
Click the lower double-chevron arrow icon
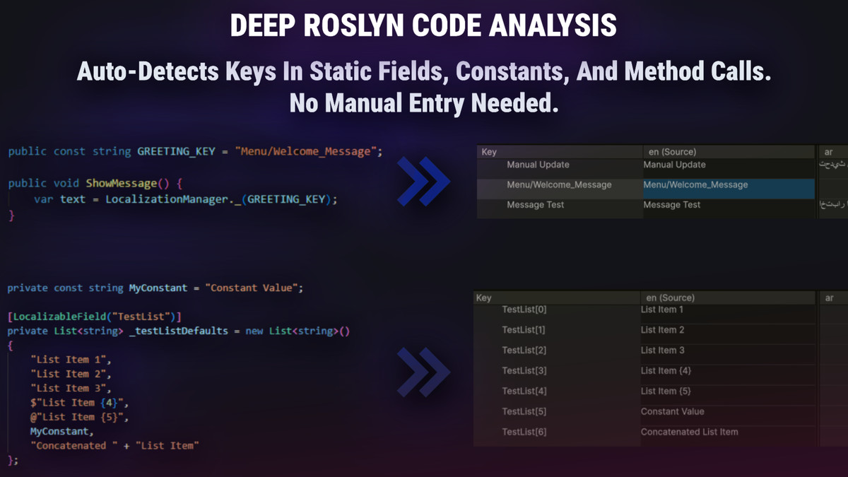(x=423, y=370)
